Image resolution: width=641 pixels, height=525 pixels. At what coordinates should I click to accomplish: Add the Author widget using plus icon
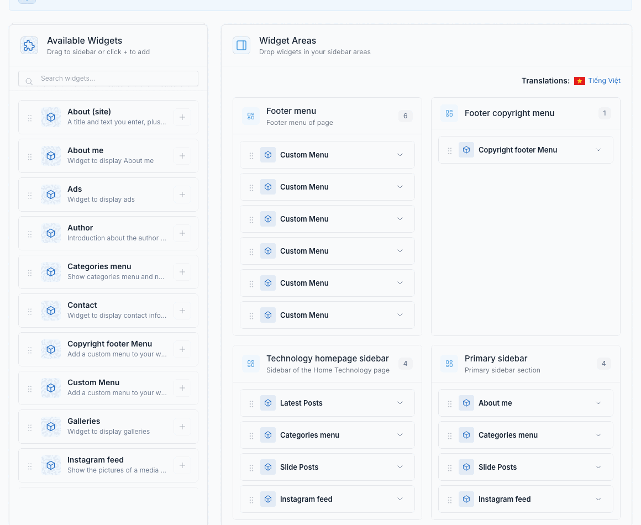pos(182,233)
